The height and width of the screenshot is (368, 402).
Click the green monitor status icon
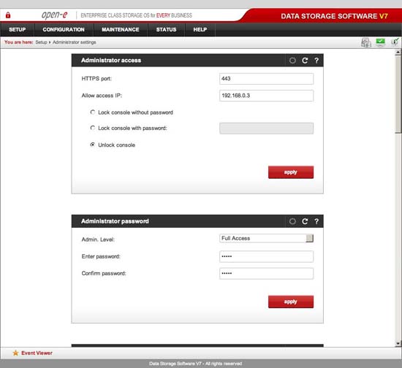(381, 42)
